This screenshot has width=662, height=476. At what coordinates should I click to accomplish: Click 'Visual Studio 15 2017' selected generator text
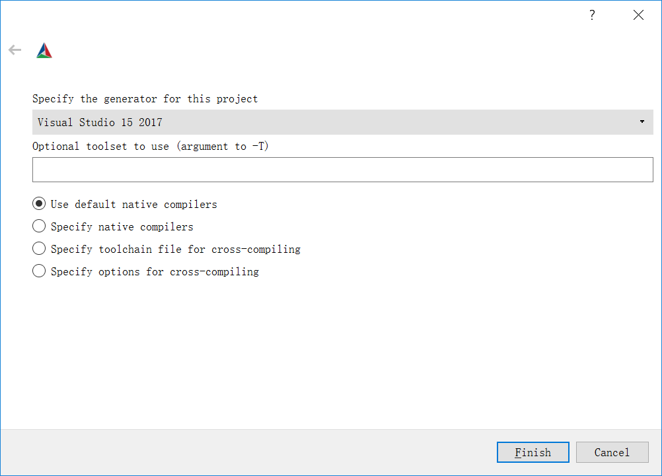pos(100,122)
